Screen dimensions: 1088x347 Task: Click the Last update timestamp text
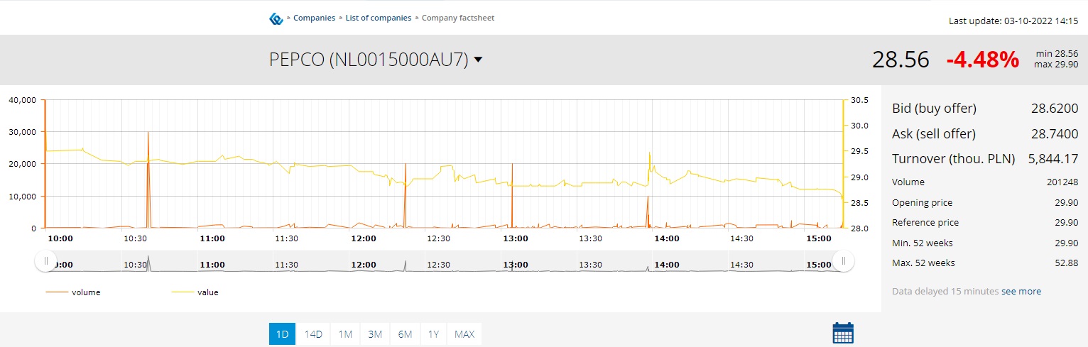tap(1013, 21)
